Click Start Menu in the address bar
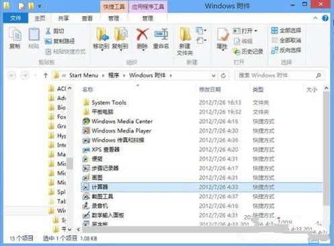Screen dimensions: 334x246 tap(83, 75)
